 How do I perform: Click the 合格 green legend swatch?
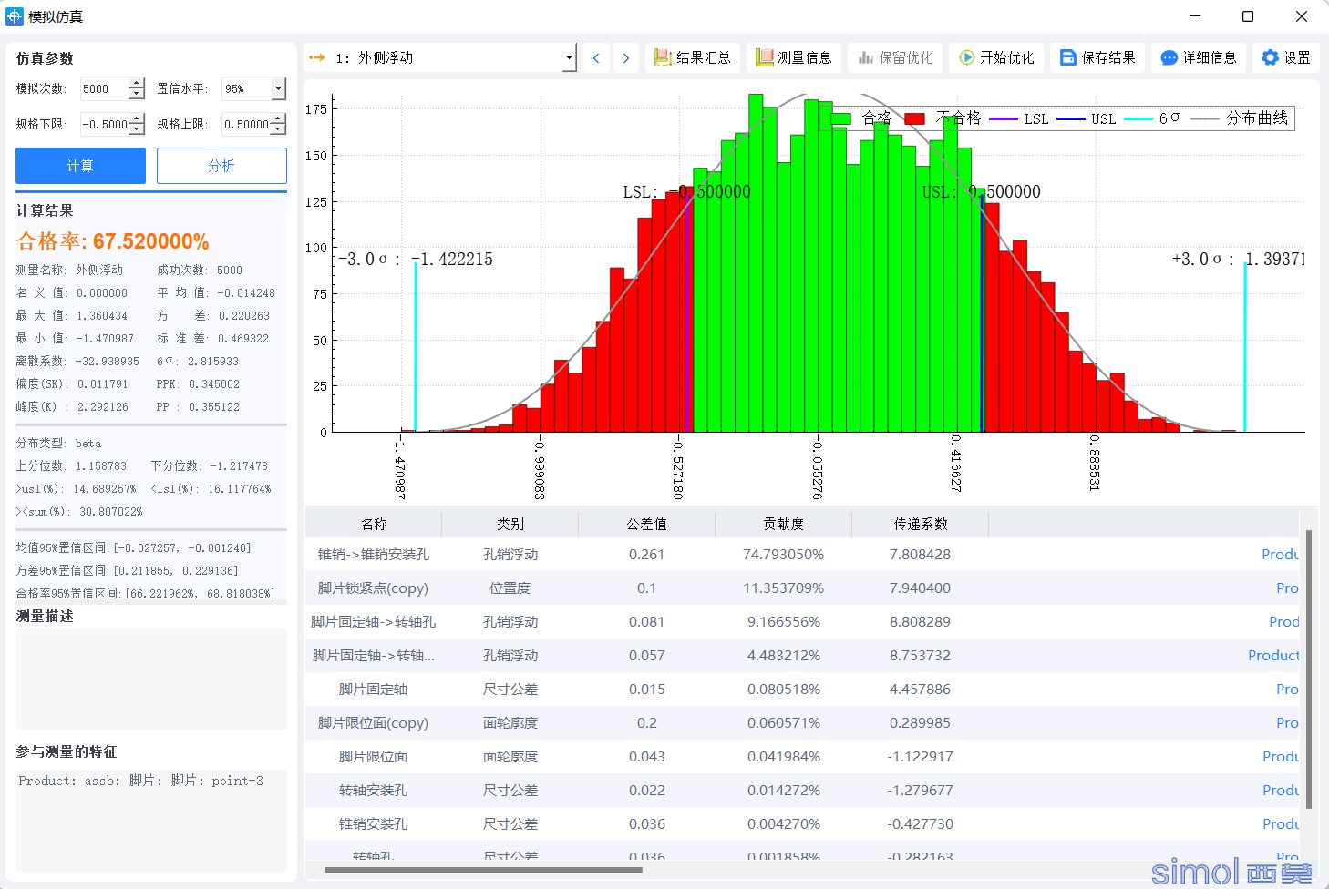coord(840,118)
